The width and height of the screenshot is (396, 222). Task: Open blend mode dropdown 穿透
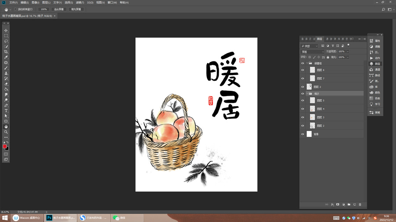tap(312, 52)
